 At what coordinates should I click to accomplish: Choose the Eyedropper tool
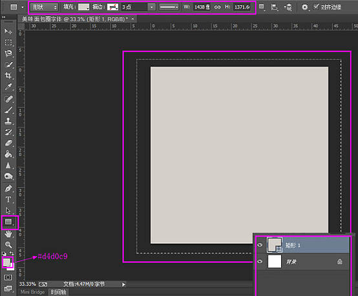click(8, 86)
